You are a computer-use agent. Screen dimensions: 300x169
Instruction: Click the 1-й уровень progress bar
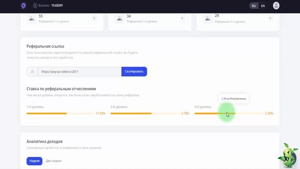coord(60,114)
